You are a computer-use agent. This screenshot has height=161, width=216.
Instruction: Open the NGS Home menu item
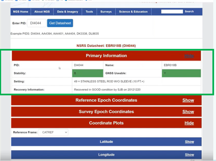pyautogui.click(x=20, y=12)
